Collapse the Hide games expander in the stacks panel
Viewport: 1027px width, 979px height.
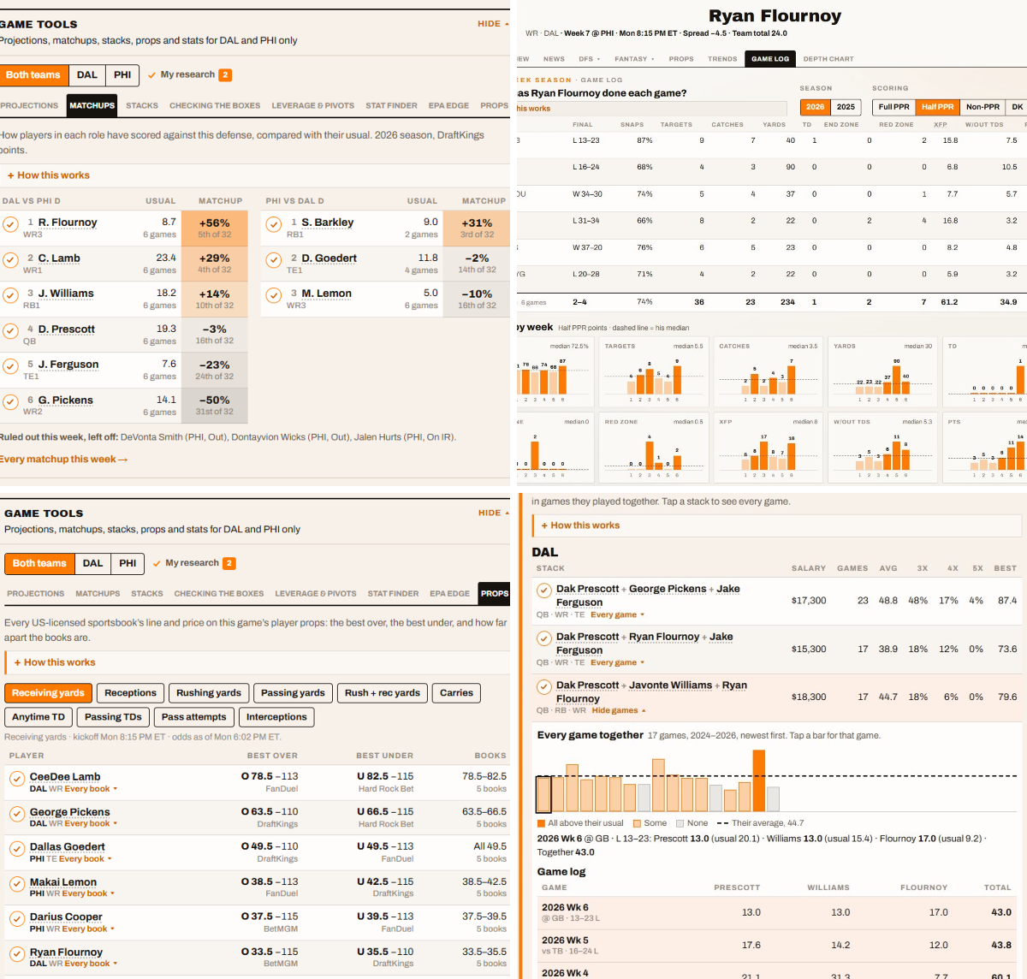tap(619, 711)
